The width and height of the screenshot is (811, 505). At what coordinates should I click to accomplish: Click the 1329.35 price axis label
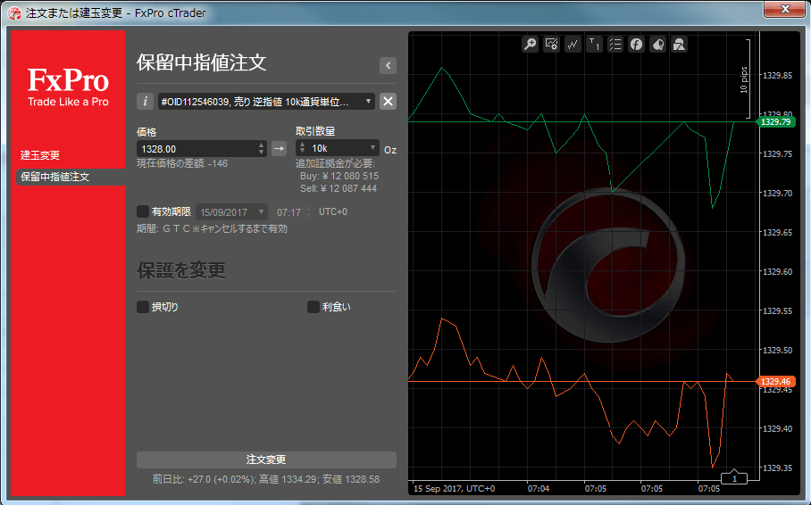click(777, 468)
